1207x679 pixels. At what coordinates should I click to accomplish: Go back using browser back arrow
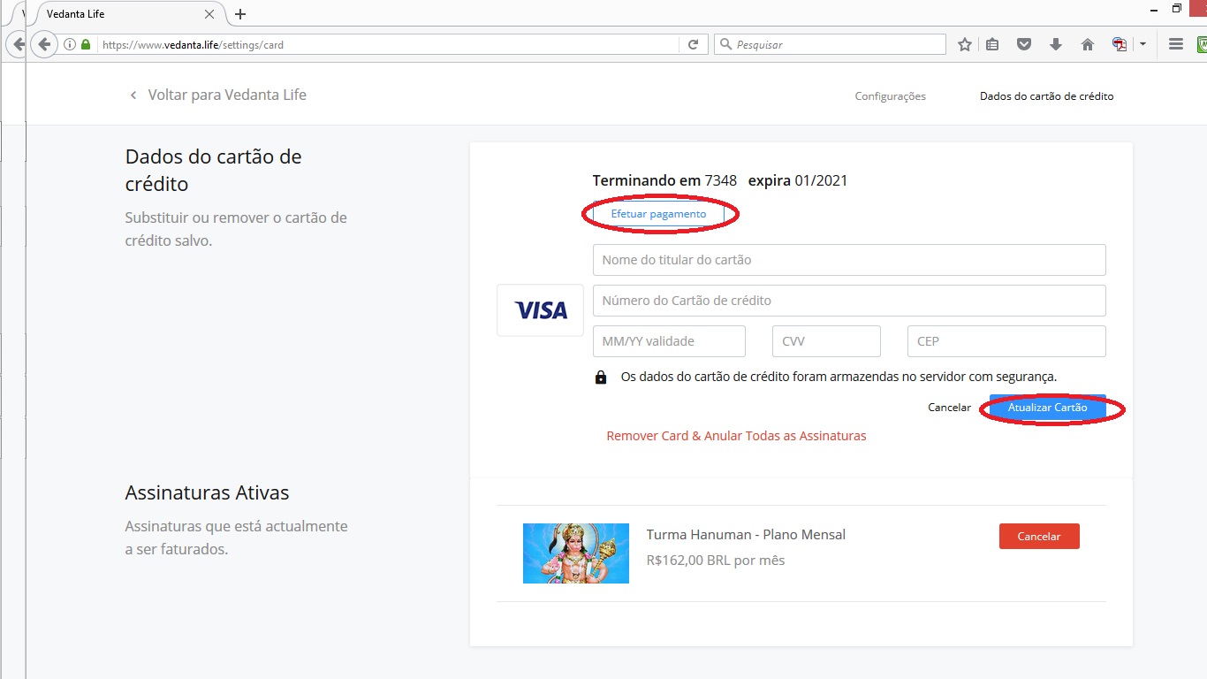coord(43,44)
